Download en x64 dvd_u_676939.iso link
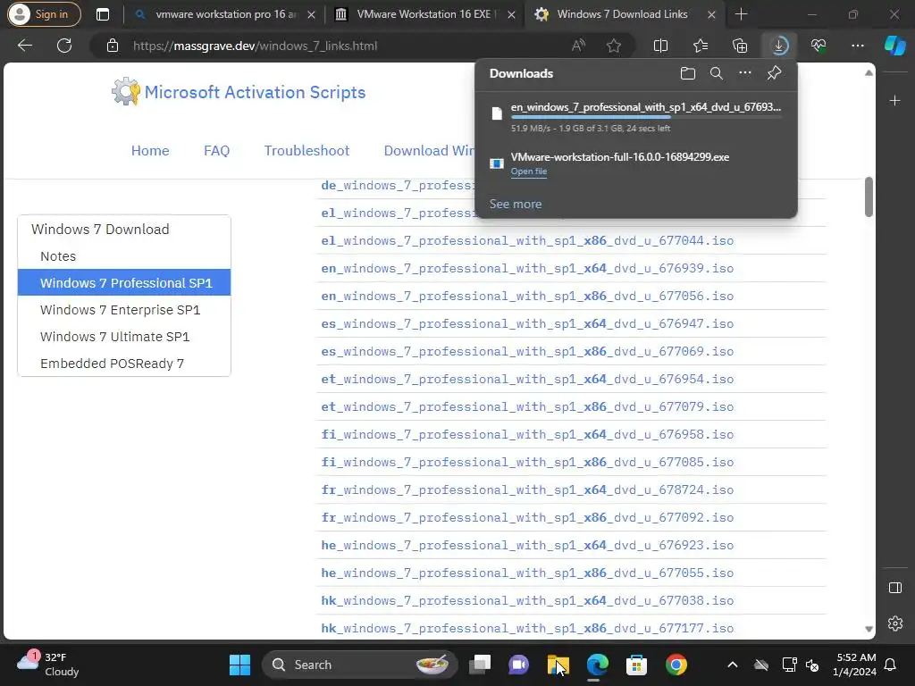Screen dimensions: 915x686 [527, 268]
